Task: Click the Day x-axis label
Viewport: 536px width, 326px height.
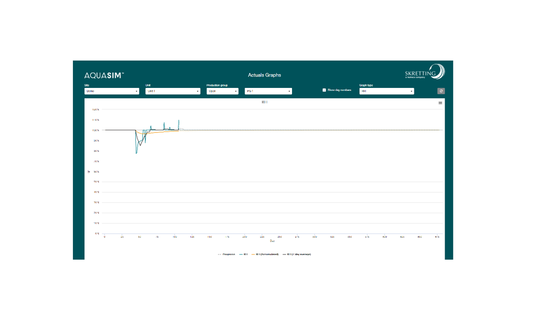Action: click(x=272, y=241)
